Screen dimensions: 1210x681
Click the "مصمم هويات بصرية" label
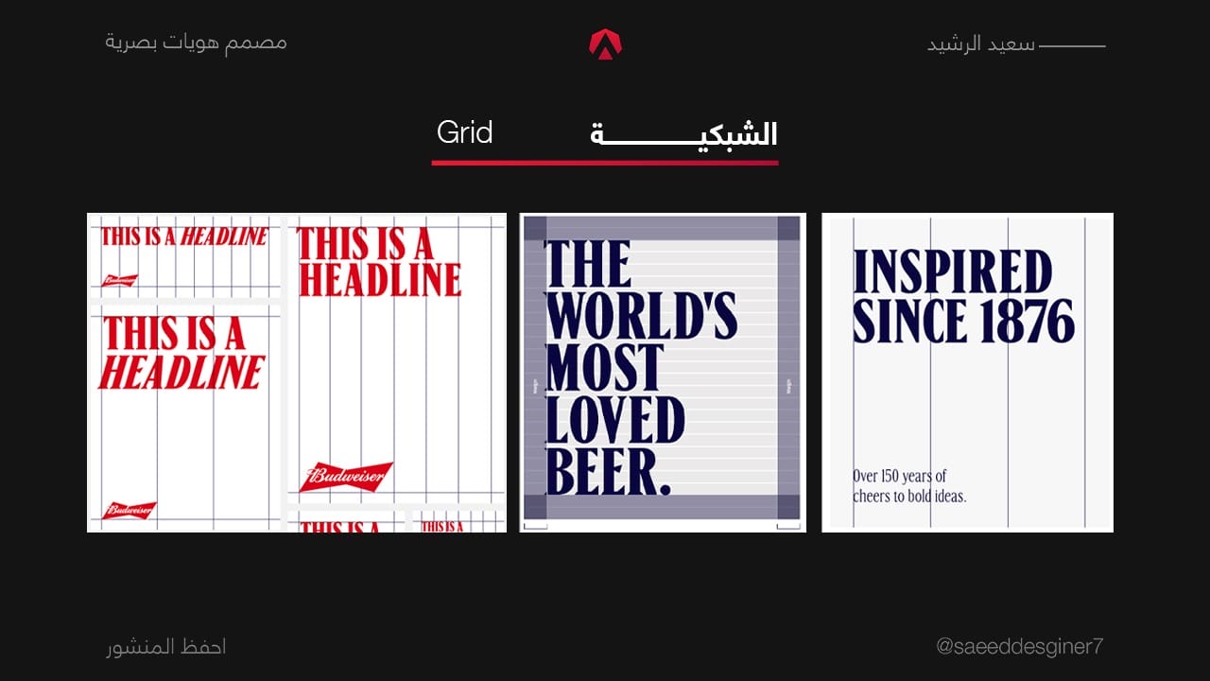[196, 43]
